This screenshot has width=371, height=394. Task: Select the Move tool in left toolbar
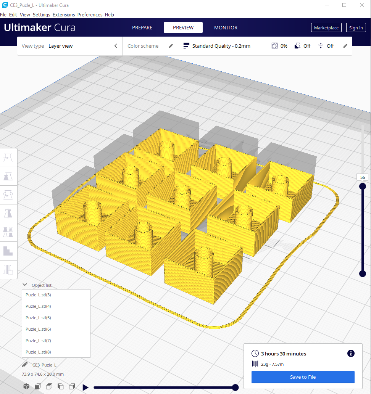coord(8,158)
